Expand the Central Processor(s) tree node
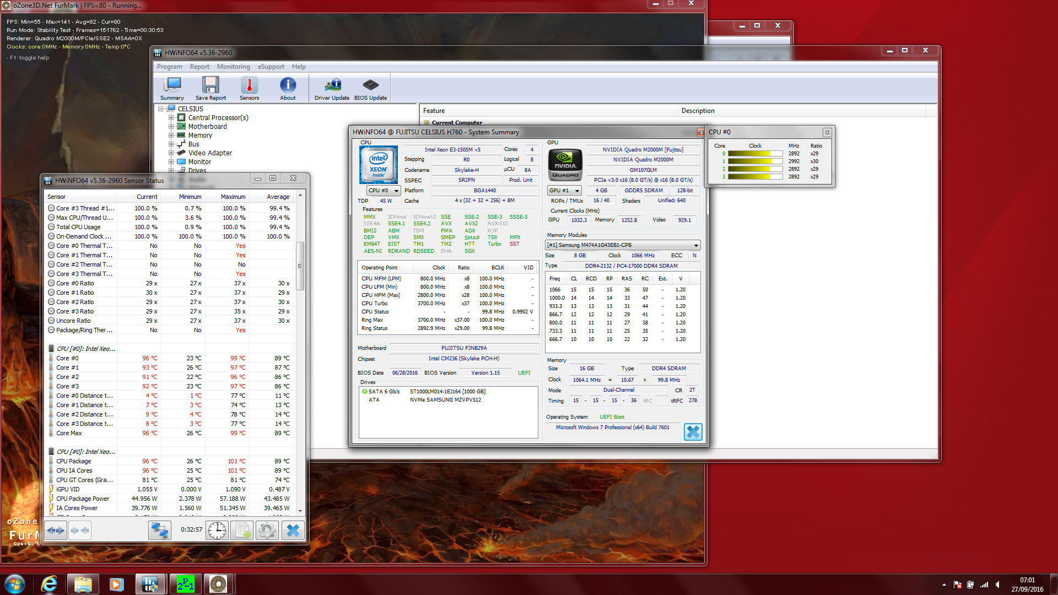This screenshot has width=1058, height=595. coord(171,118)
